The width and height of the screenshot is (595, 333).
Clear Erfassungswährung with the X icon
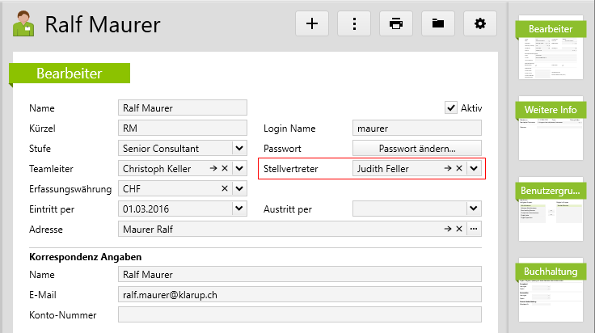225,189
